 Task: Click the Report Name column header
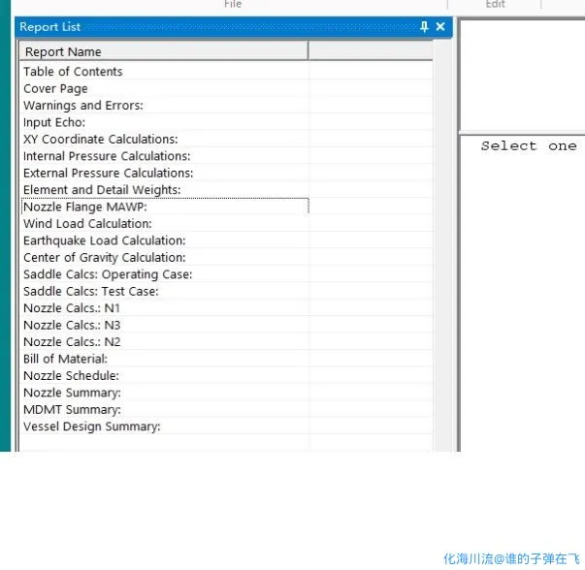(x=163, y=51)
